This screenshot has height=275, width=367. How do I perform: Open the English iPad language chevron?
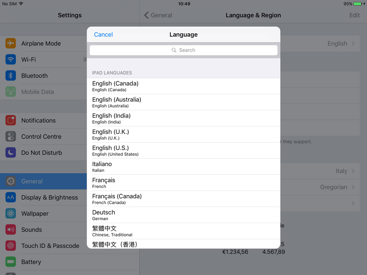point(353,44)
